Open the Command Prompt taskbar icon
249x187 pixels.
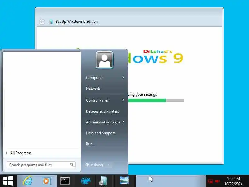[65, 181]
